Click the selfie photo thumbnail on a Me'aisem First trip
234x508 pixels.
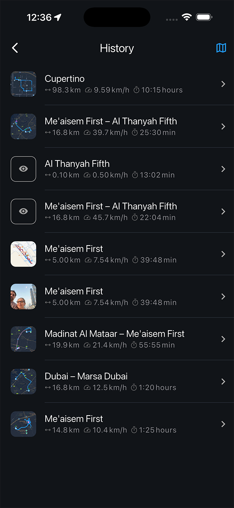tap(23, 297)
